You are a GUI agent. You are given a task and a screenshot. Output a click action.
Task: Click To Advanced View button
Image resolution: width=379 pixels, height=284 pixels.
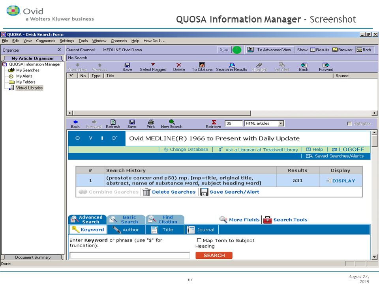point(270,50)
